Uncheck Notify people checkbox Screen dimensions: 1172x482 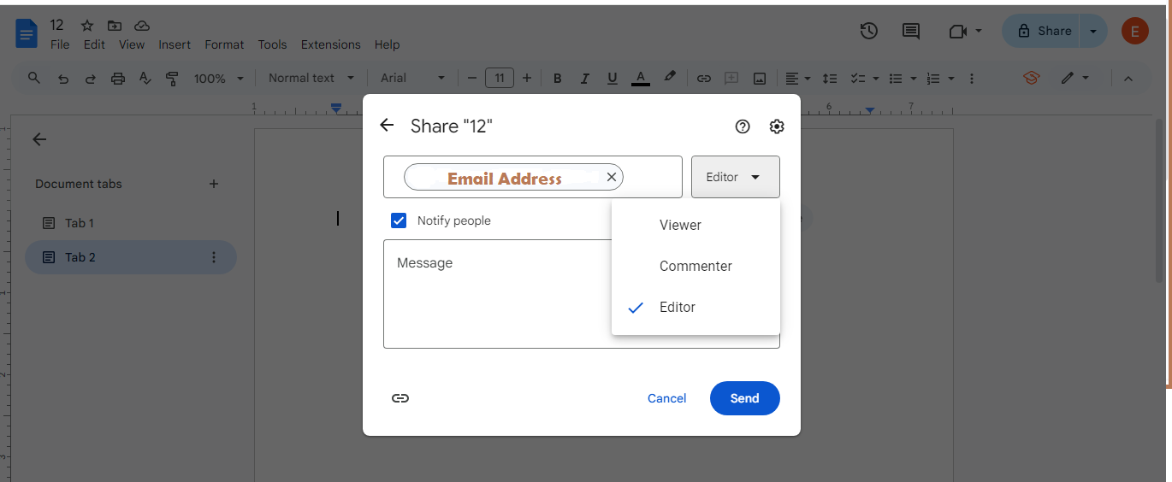[399, 220]
